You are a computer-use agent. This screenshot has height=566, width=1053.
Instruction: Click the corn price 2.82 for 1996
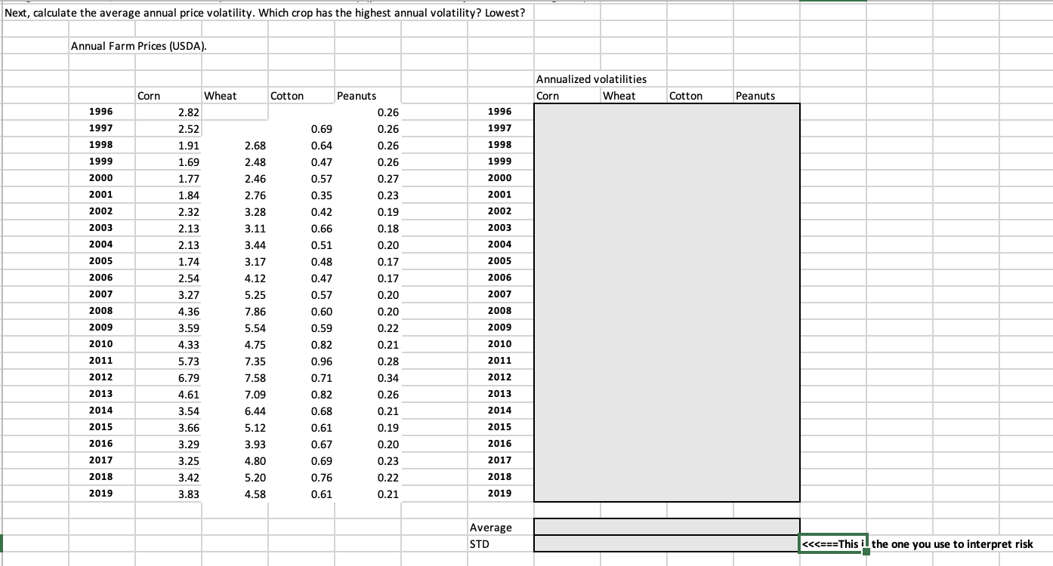(x=189, y=111)
